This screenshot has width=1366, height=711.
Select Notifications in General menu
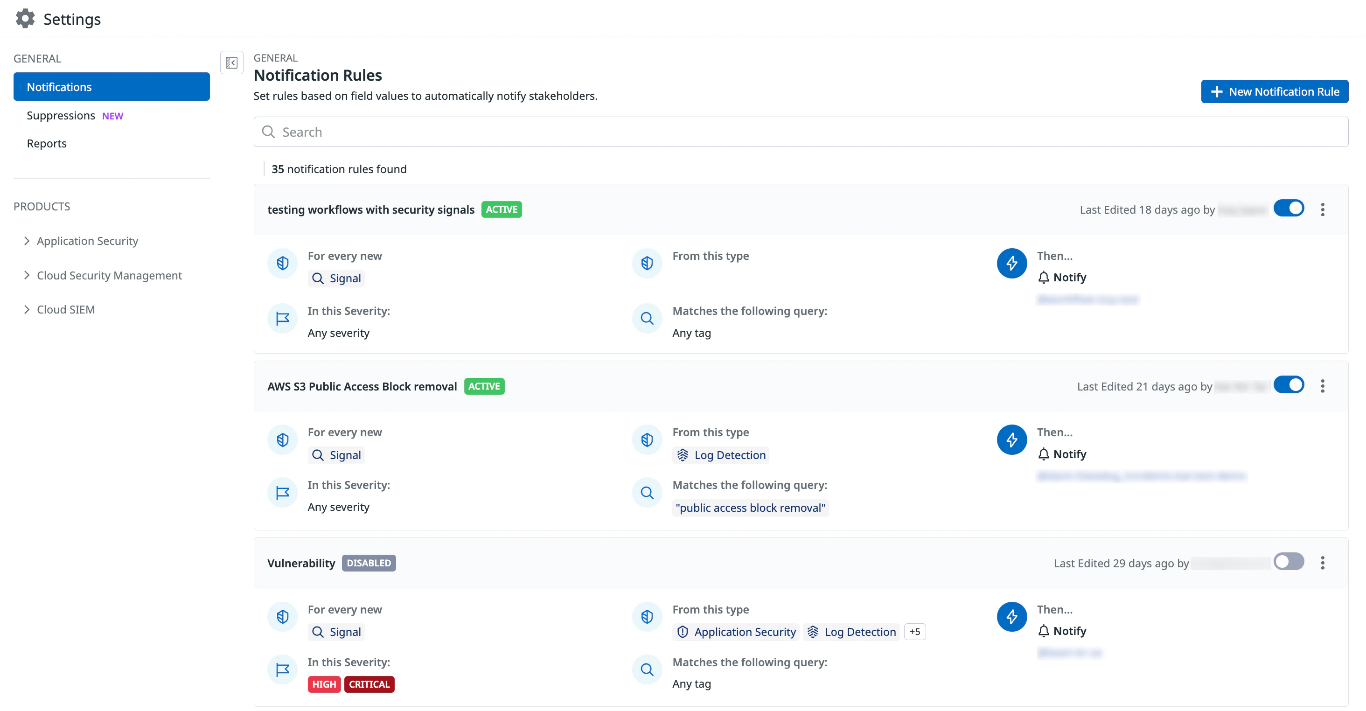click(112, 86)
